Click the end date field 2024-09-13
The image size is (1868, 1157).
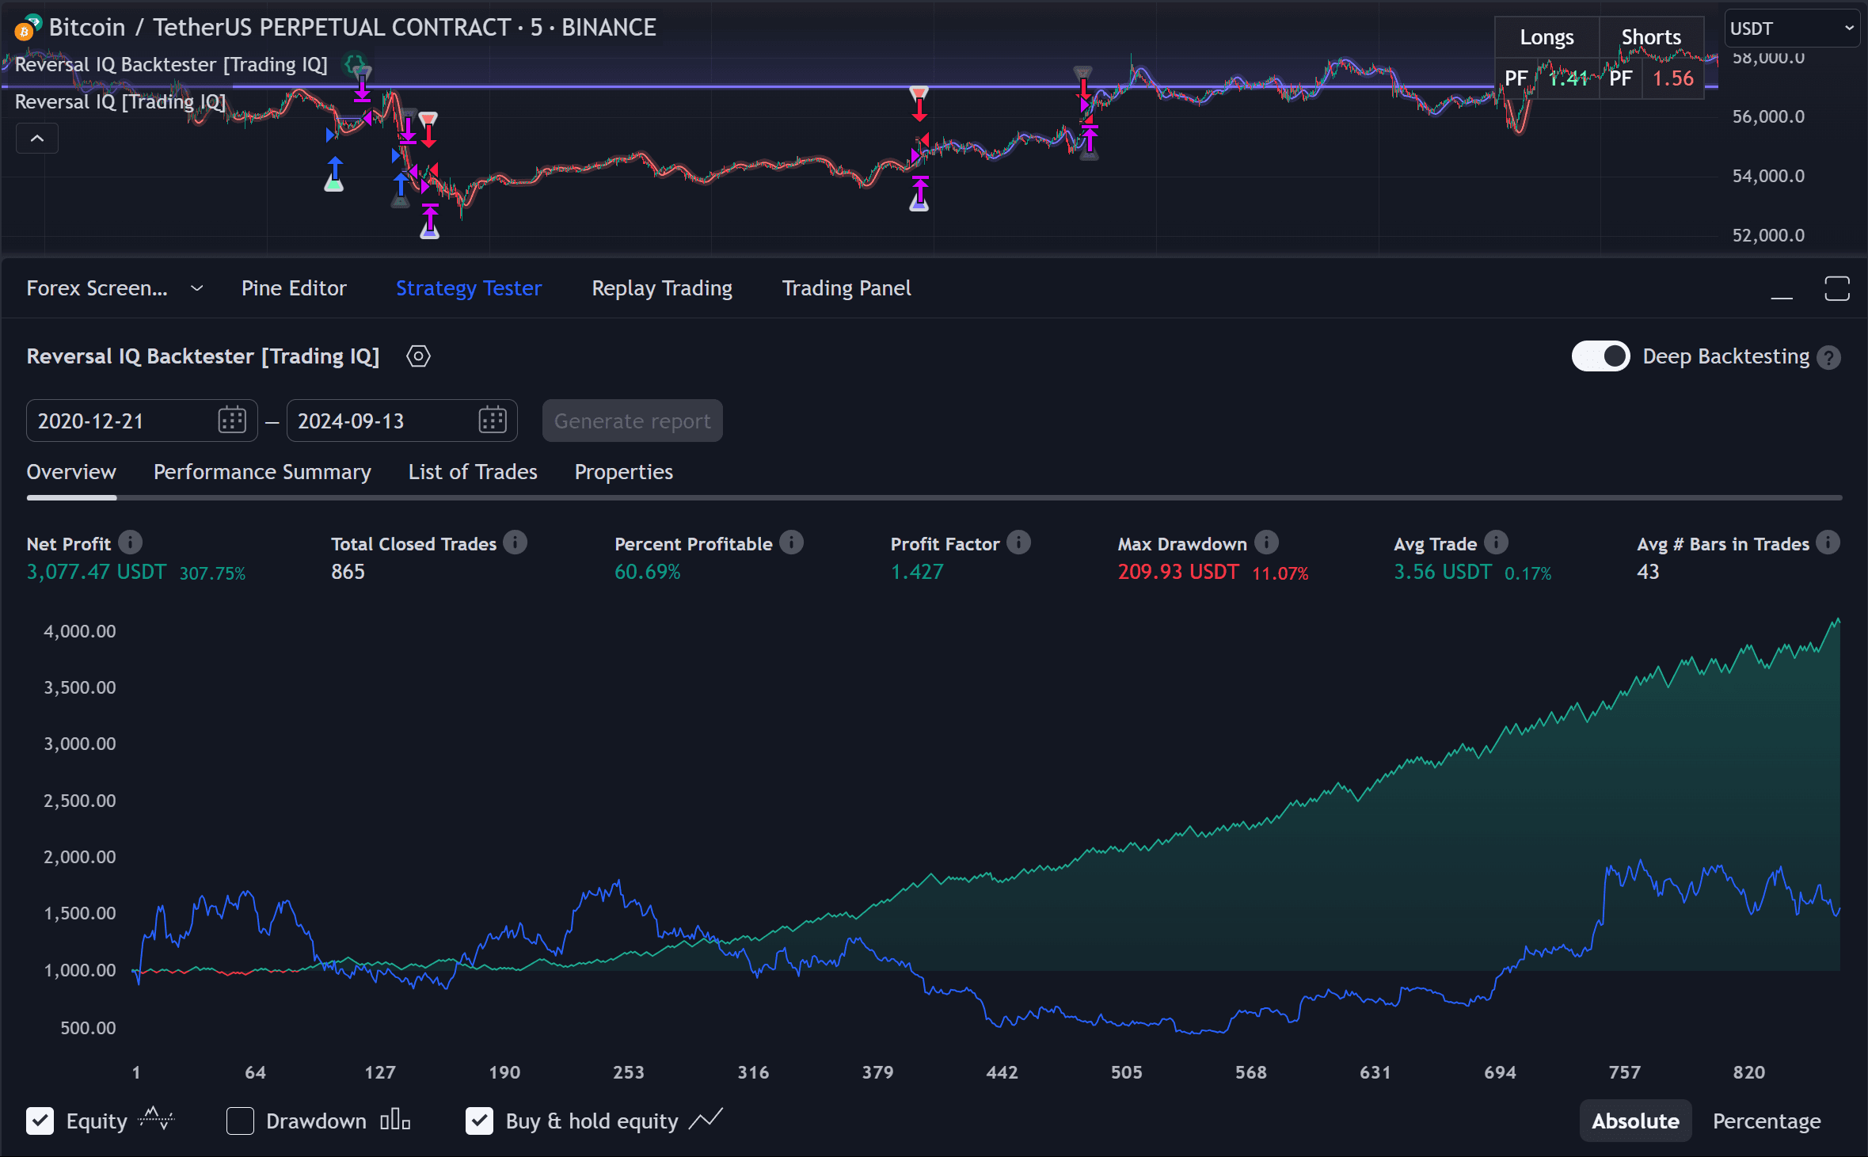tap(401, 421)
